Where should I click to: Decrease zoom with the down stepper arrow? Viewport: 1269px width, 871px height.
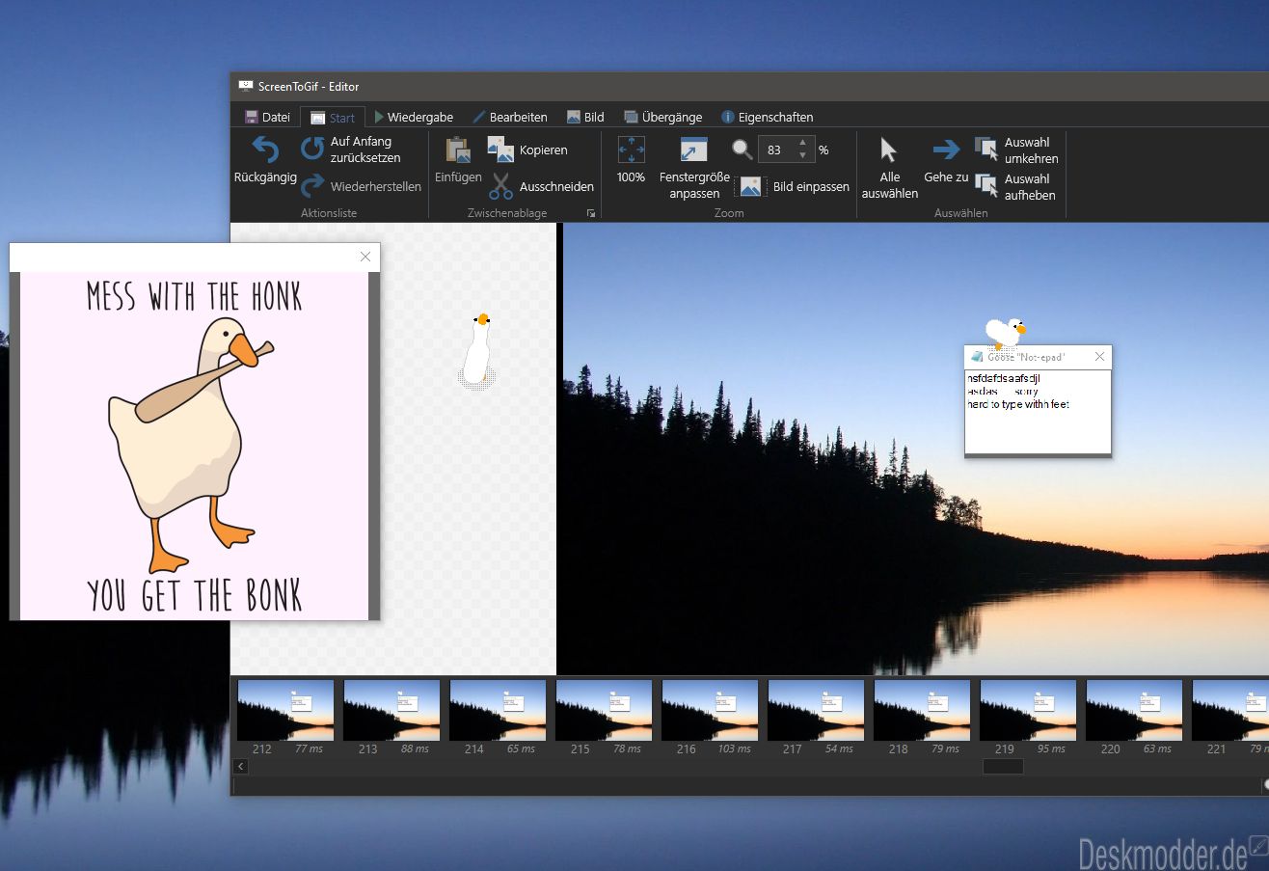coord(802,155)
